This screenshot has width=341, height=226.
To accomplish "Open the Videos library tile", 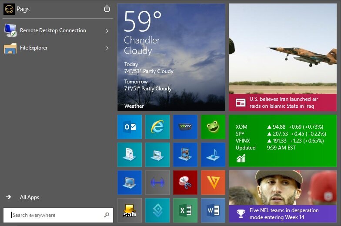I will tap(185, 155).
